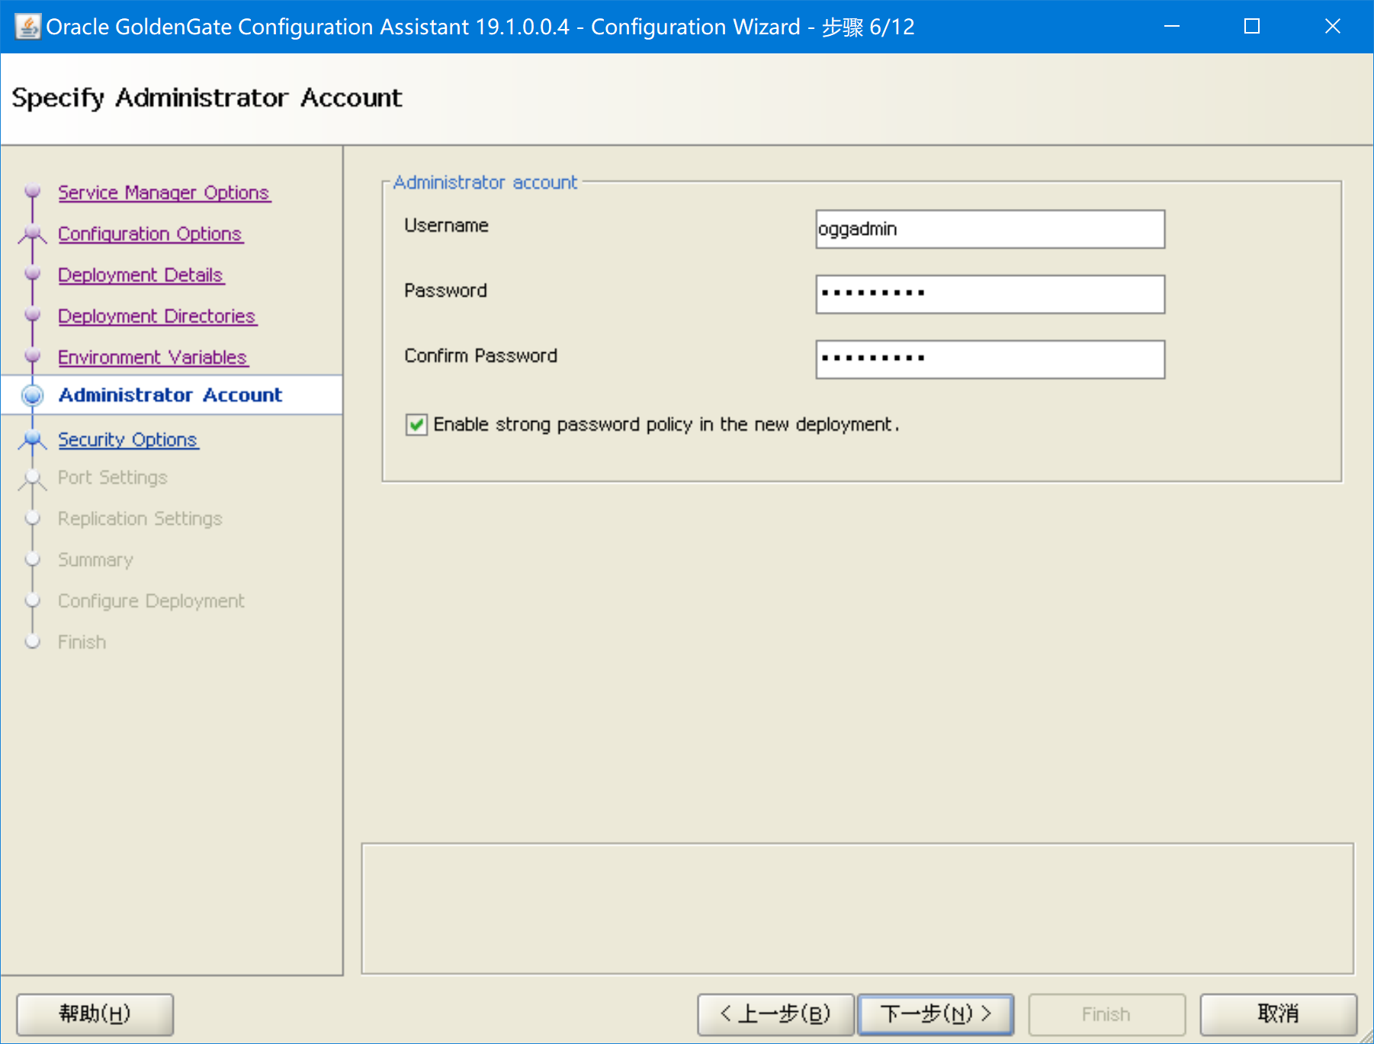Click the Summary step label
The width and height of the screenshot is (1374, 1044).
click(95, 560)
